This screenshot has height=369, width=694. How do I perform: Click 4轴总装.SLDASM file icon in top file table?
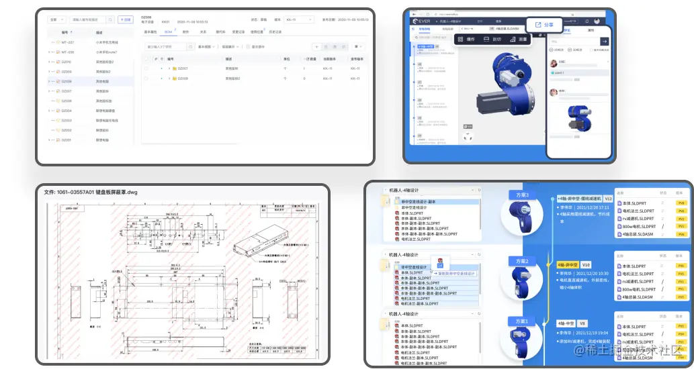point(619,234)
